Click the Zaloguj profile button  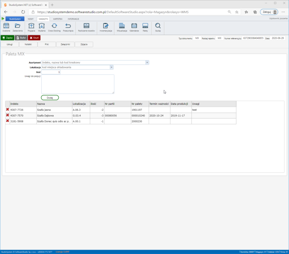pos(269,12)
